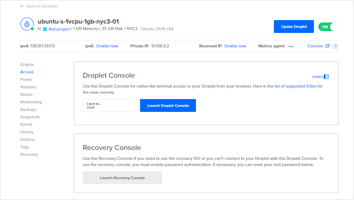Open the Kernel section
354x200 pixels.
tap(26, 124)
